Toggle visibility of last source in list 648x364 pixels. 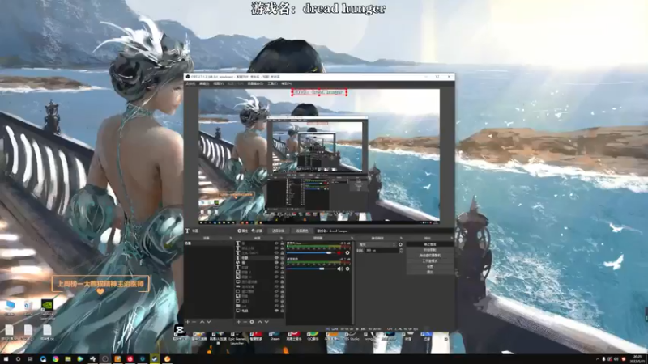click(x=276, y=311)
